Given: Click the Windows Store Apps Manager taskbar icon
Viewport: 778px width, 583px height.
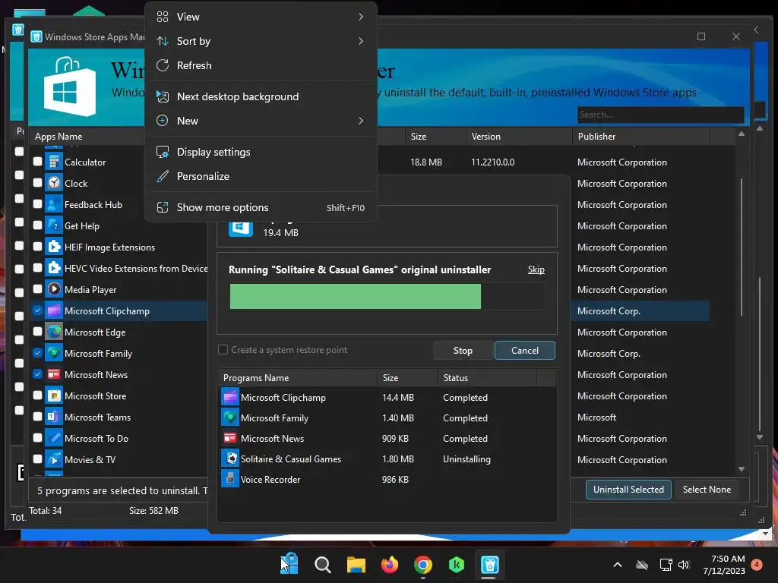Looking at the screenshot, I should [489, 564].
